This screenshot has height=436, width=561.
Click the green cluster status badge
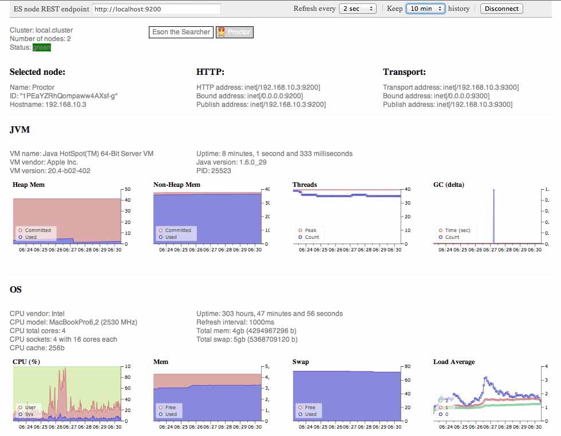[x=42, y=47]
